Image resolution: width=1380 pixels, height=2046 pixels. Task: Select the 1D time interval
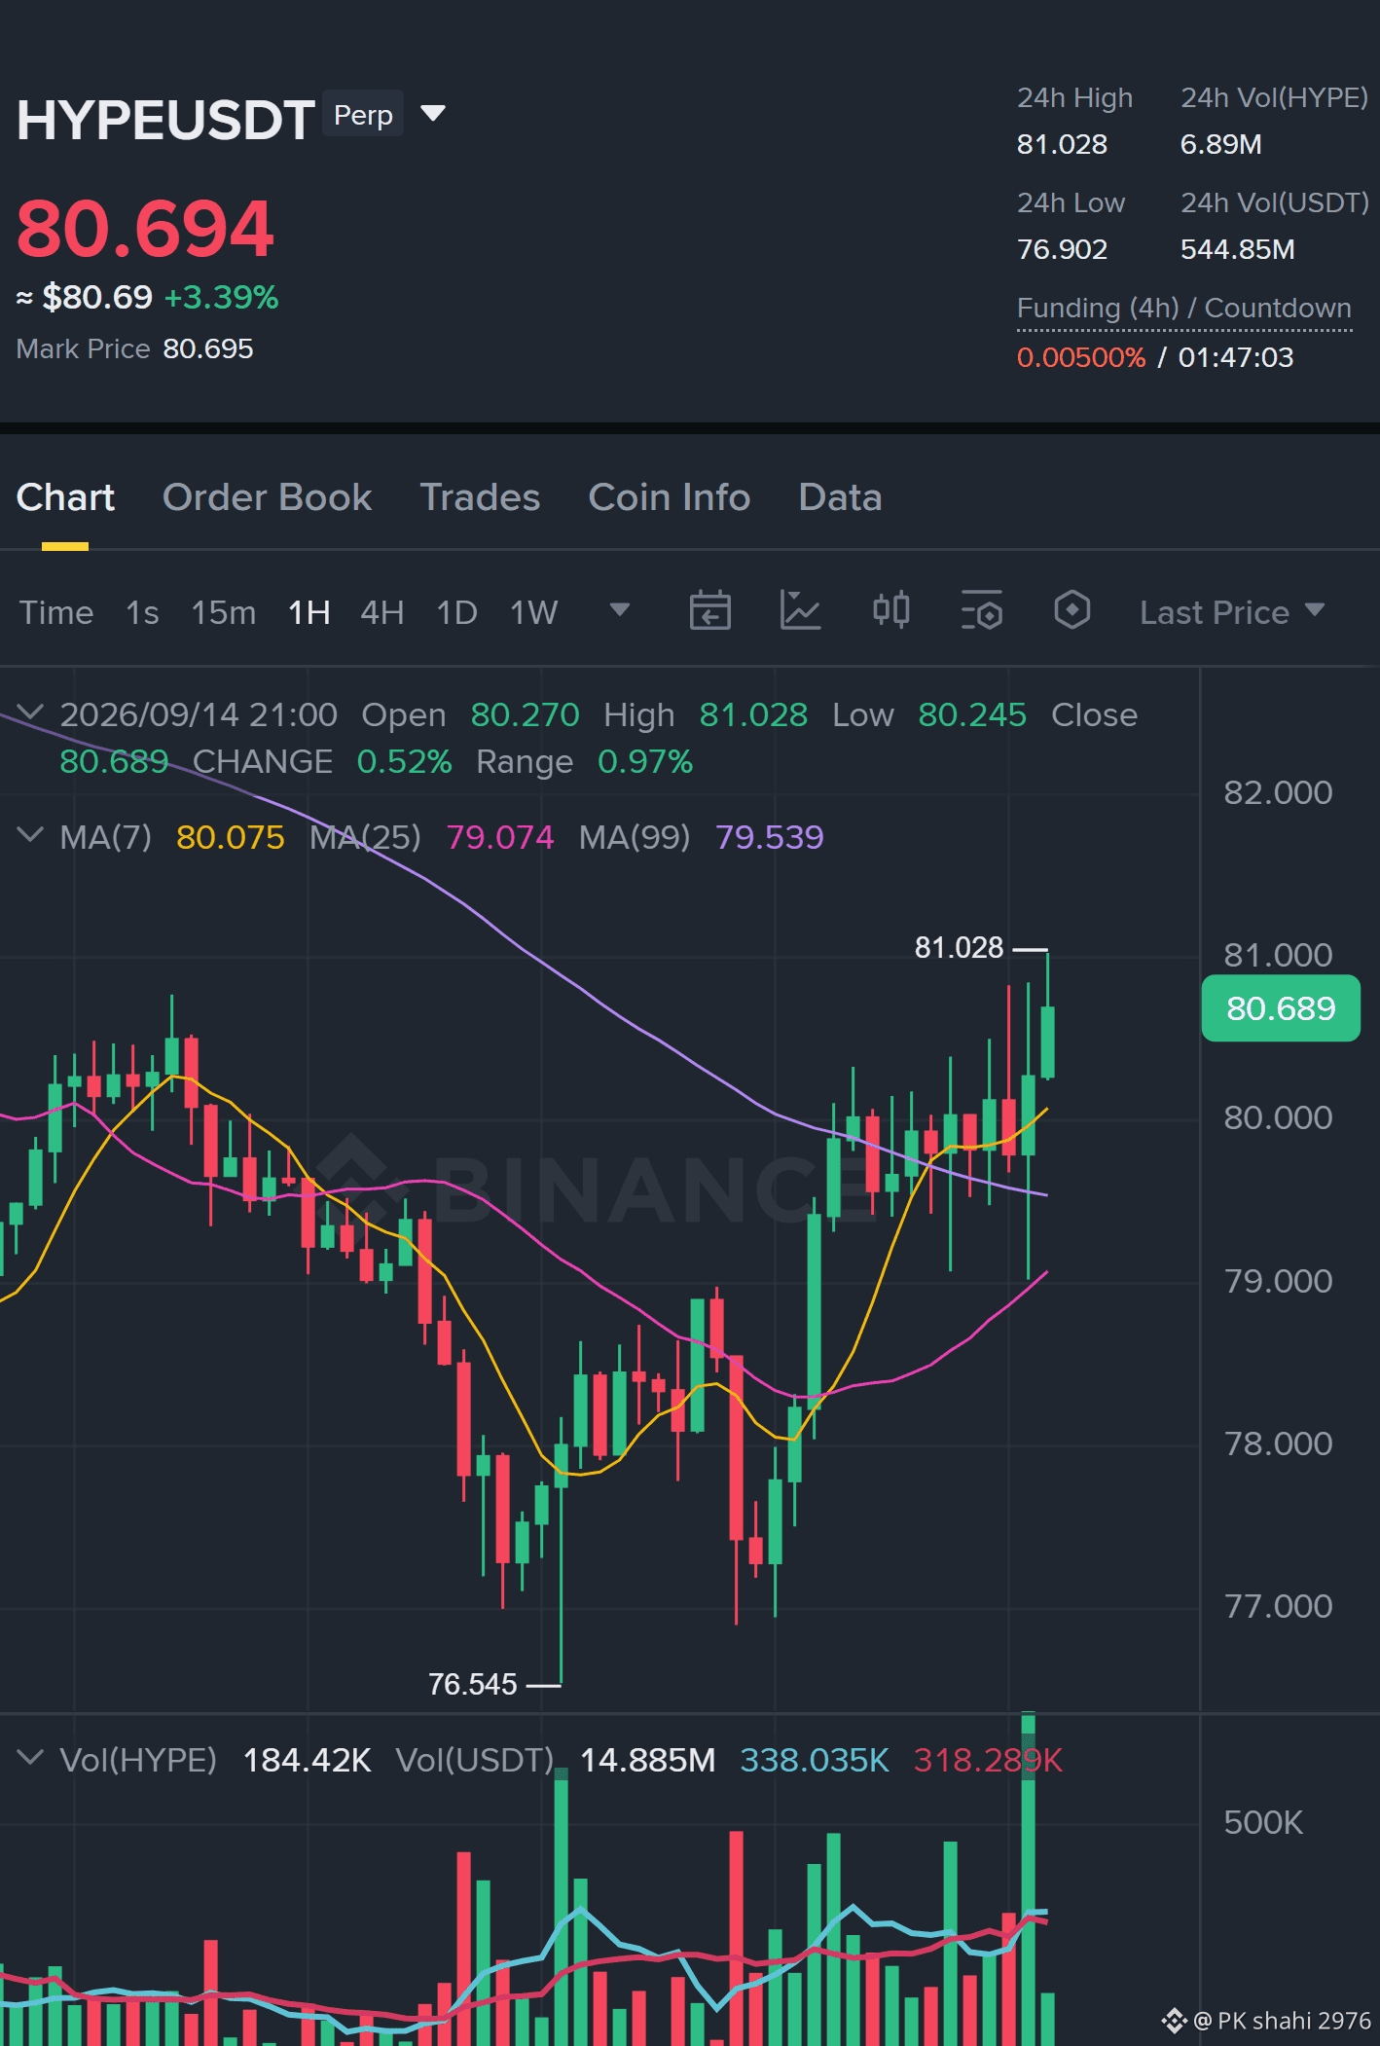point(456,612)
